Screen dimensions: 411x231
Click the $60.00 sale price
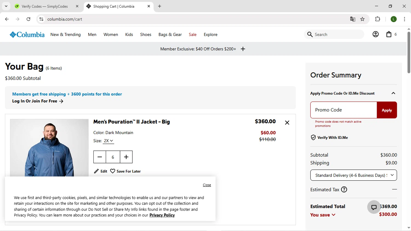click(x=268, y=133)
